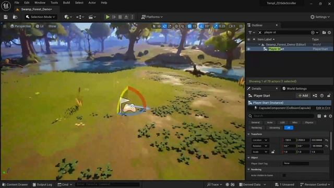
Task: Toggle grid snapping in the viewport toolbar
Action: click(189, 26)
